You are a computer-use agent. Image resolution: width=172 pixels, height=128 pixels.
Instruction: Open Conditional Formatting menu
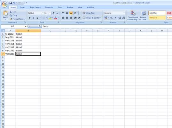[133, 15]
